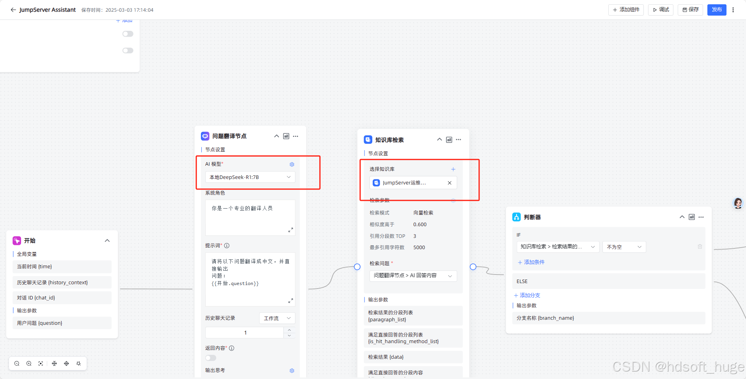746x379 pixels.
Task: Fit the canvas to view
Action: click(x=41, y=363)
